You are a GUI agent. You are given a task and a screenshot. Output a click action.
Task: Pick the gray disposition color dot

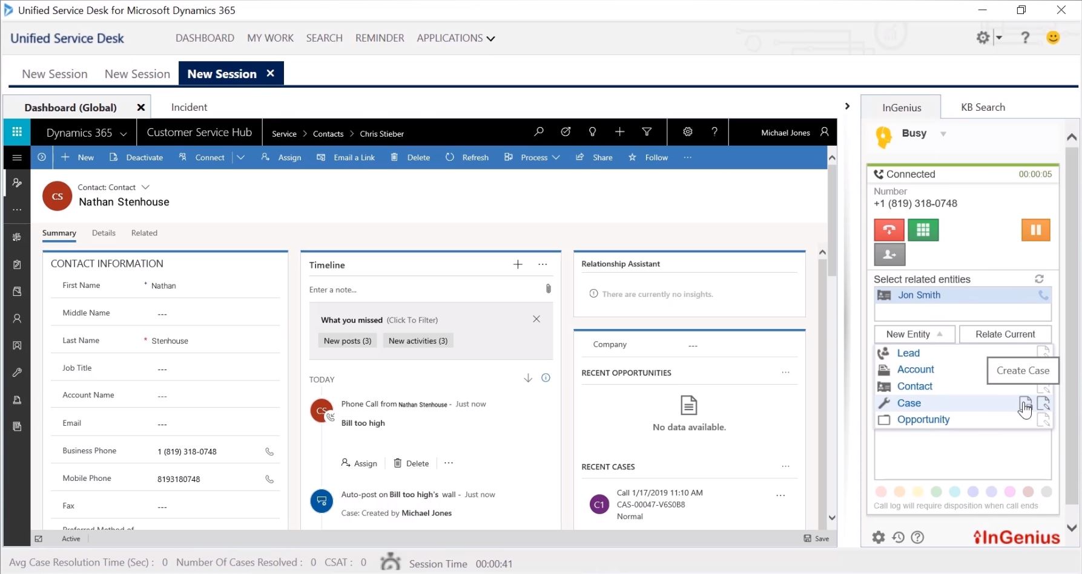tap(1046, 492)
